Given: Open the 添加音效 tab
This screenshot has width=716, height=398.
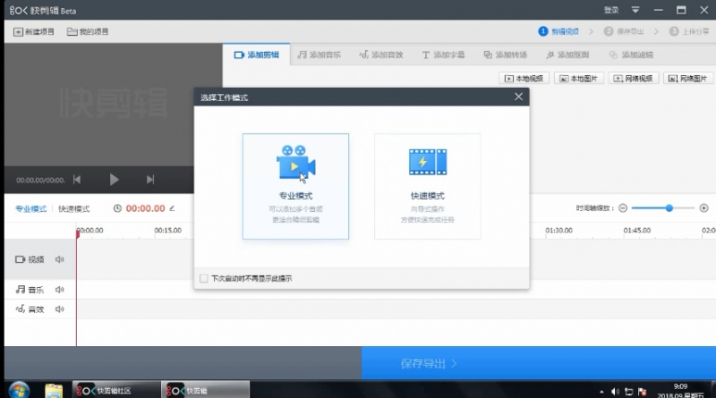Looking at the screenshot, I should coord(381,55).
